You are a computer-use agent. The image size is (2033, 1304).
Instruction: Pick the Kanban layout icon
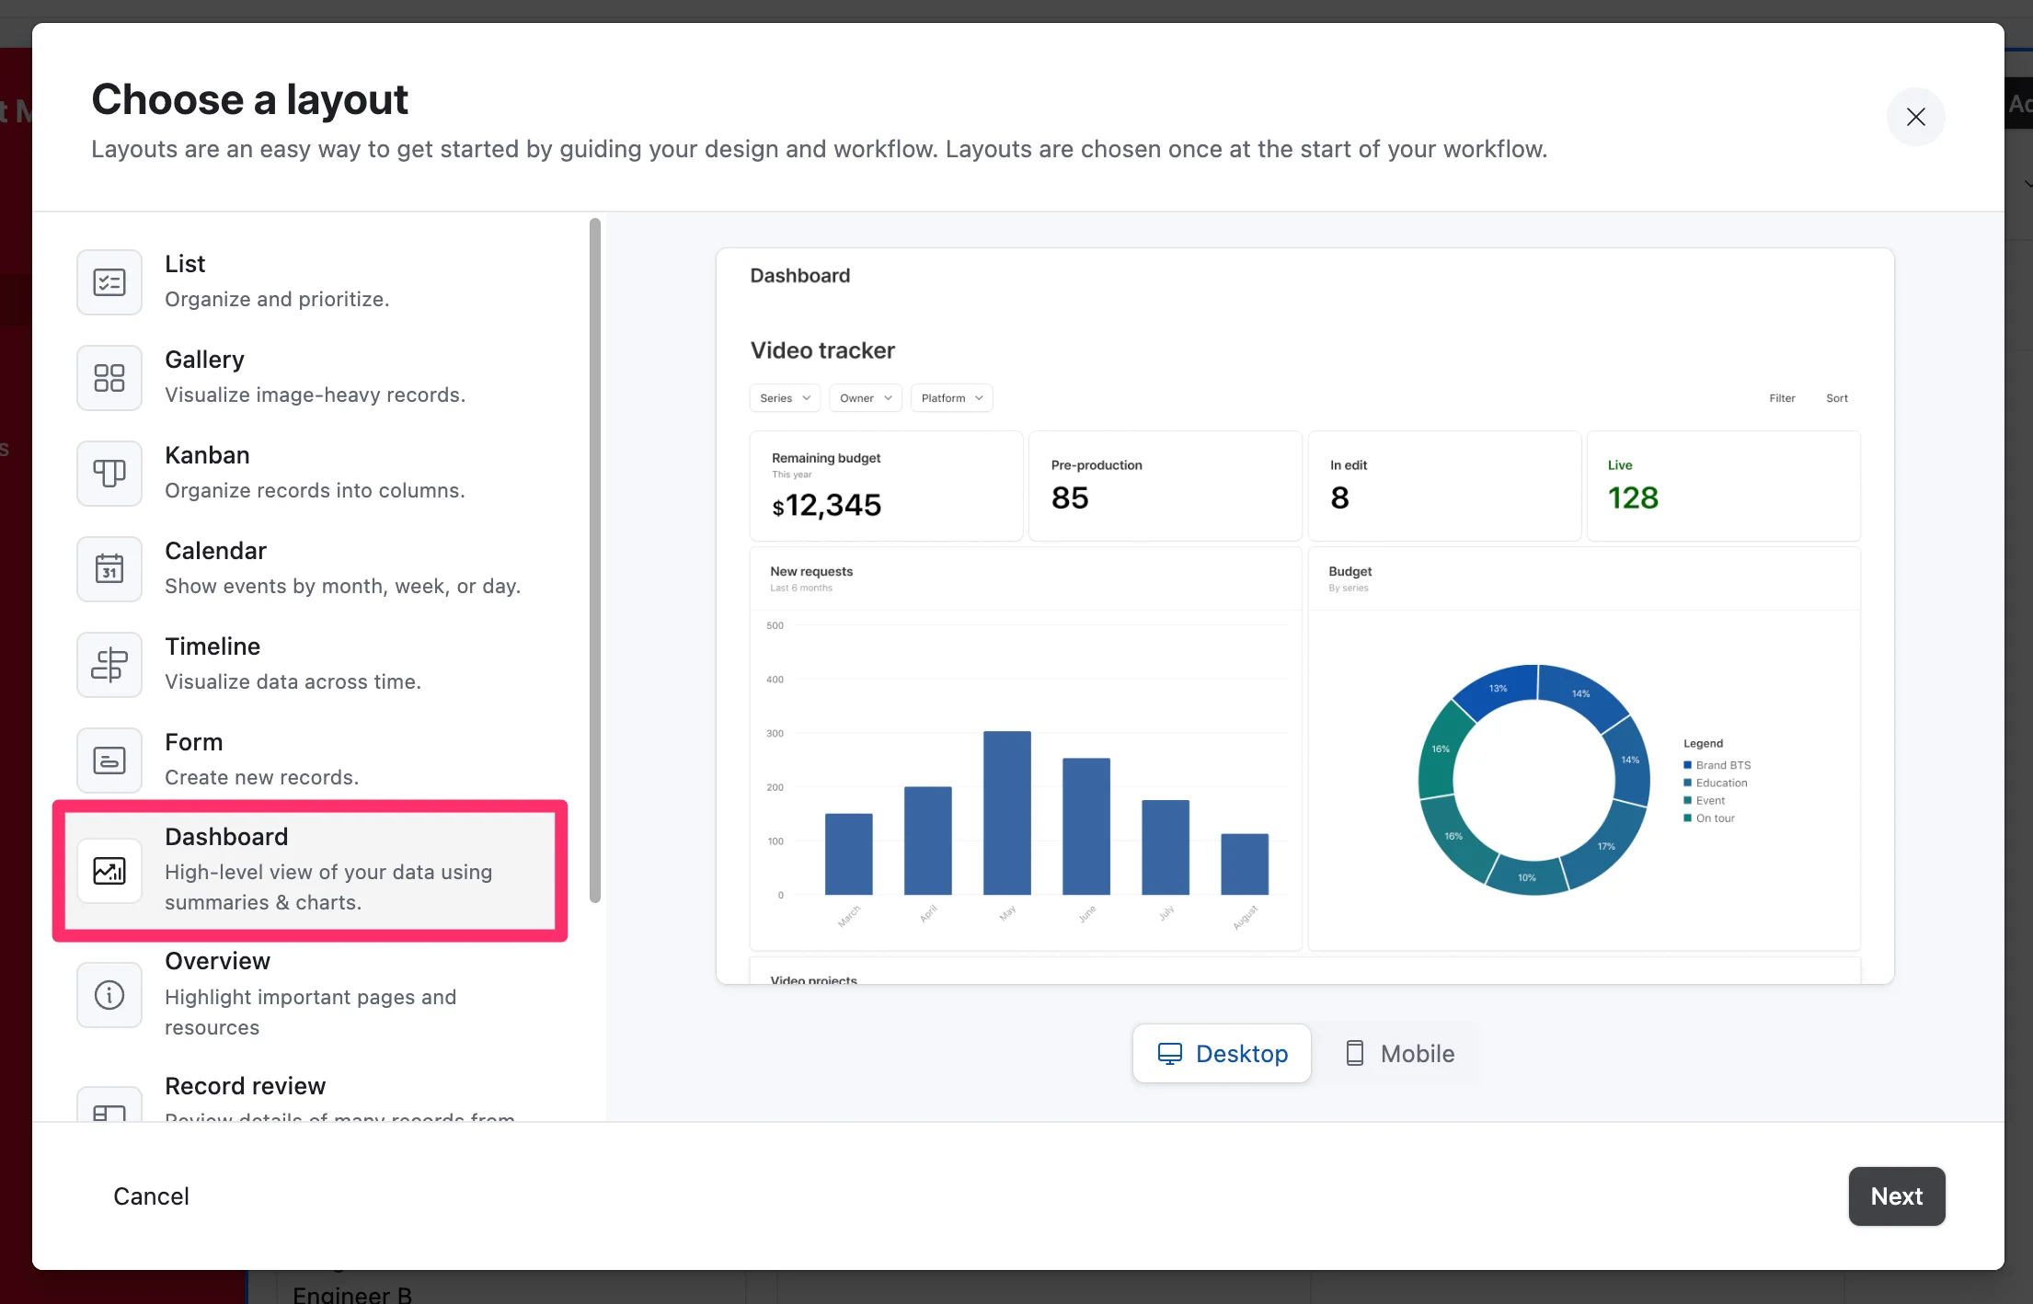click(109, 474)
